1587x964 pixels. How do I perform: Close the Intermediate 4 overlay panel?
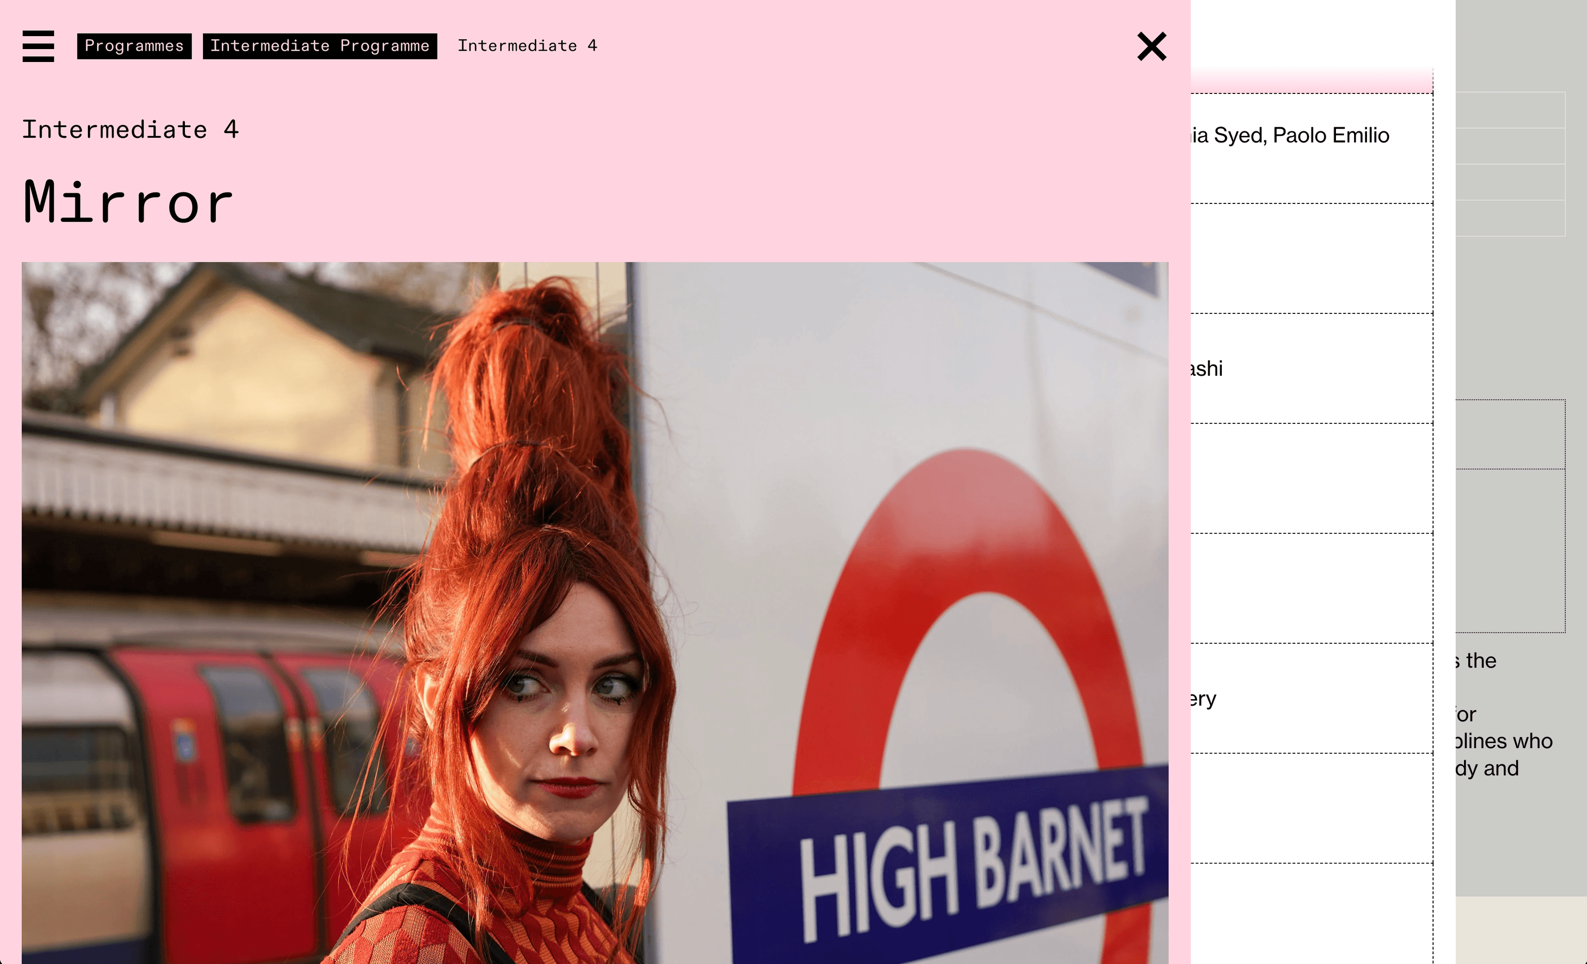click(x=1152, y=46)
